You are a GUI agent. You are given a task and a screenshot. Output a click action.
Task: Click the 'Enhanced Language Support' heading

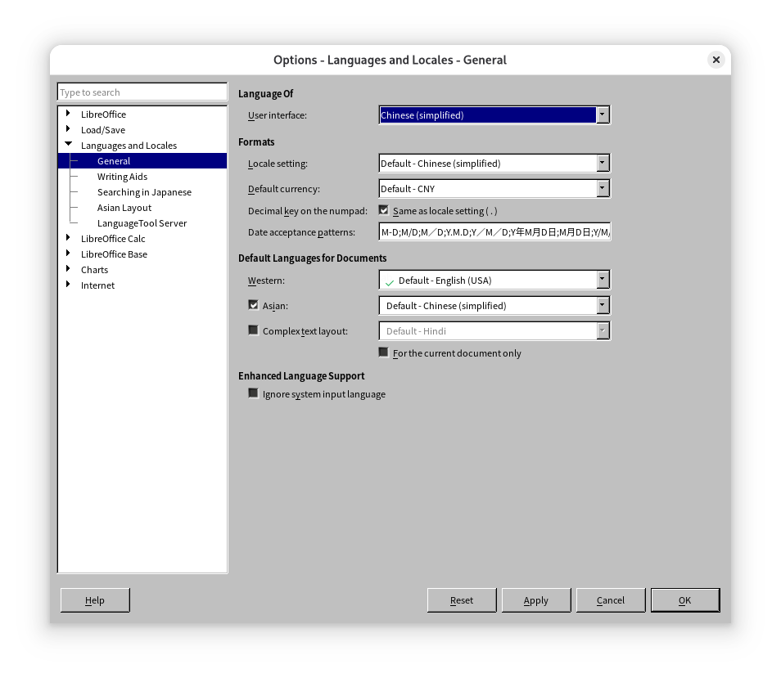coord(301,376)
